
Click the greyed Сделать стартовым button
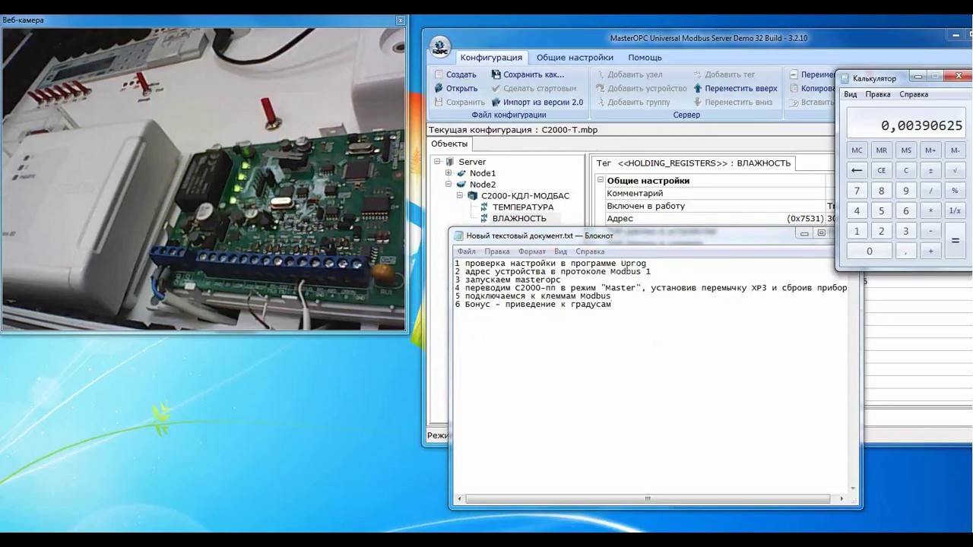click(x=534, y=88)
